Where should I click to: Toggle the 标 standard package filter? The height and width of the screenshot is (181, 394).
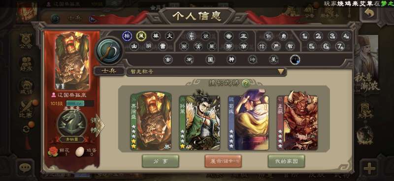point(127,36)
